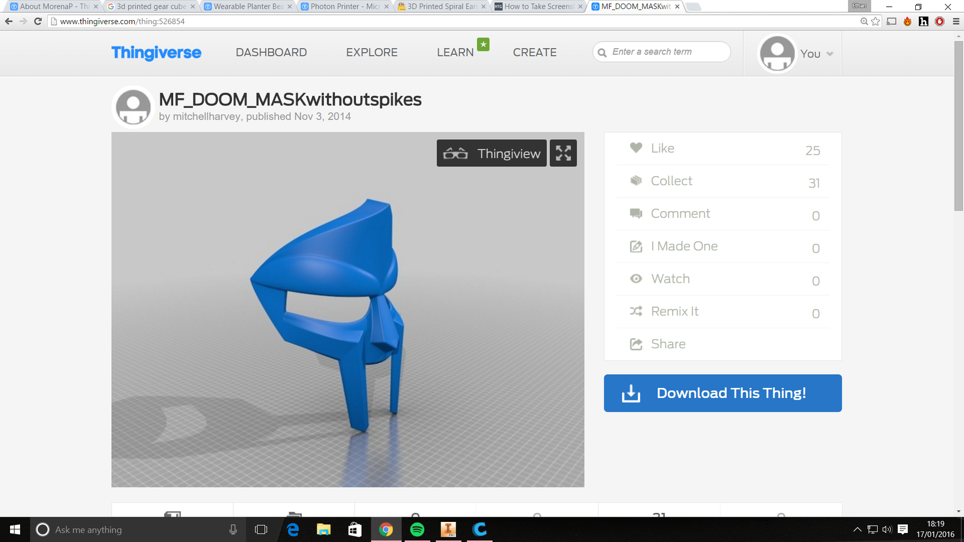Image resolution: width=964 pixels, height=542 pixels.
Task: Select the I Made One pencil icon
Action: point(636,246)
